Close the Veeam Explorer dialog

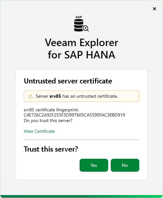(x=155, y=9)
